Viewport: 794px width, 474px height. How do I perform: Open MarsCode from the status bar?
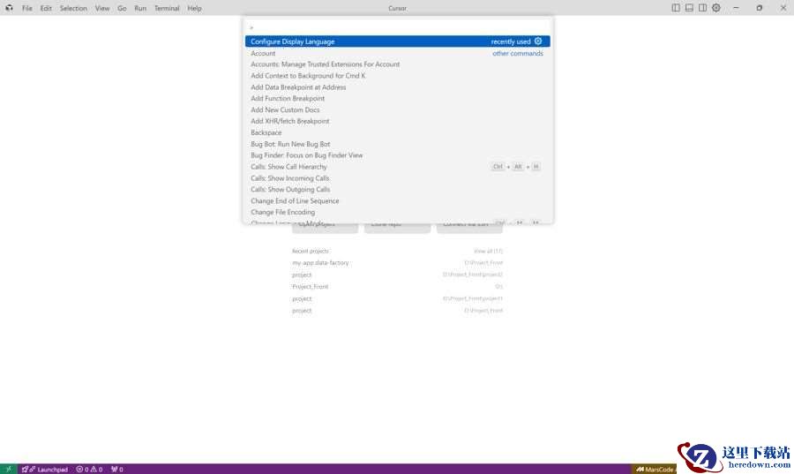pos(655,469)
